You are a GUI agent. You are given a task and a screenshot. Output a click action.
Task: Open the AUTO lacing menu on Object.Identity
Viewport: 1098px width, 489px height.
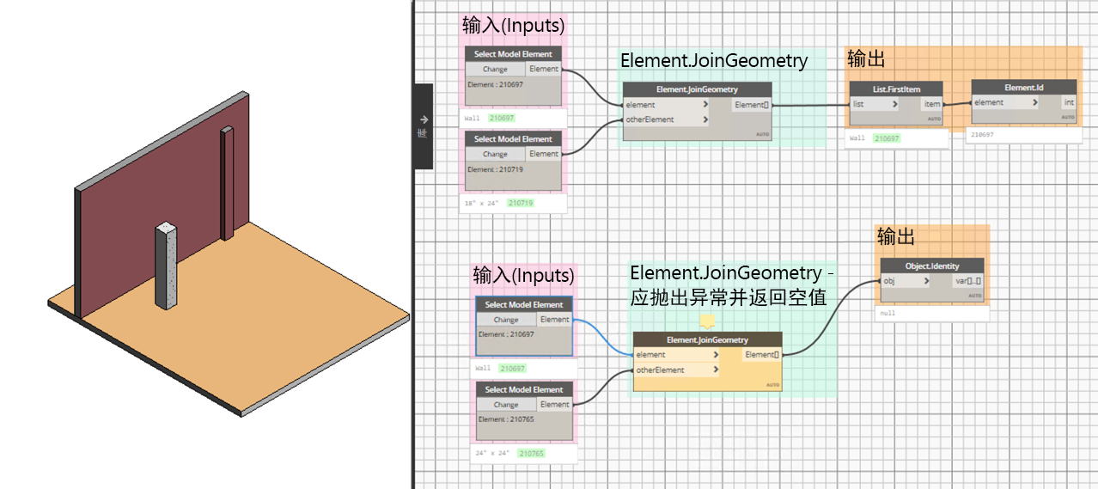coord(974,296)
